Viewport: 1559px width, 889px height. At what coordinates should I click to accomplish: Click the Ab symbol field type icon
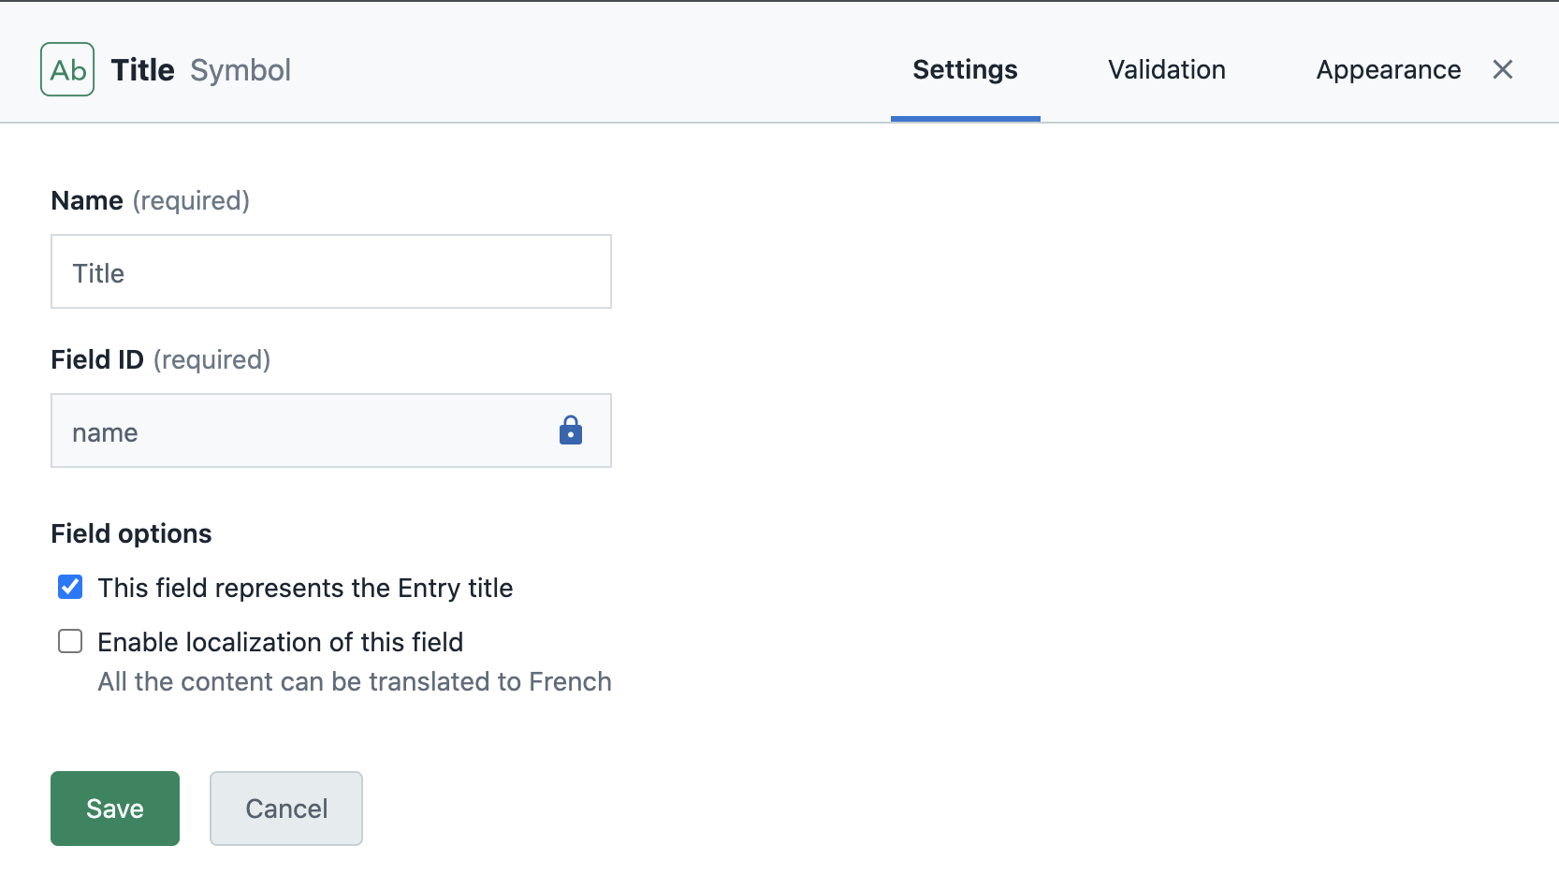(67, 69)
